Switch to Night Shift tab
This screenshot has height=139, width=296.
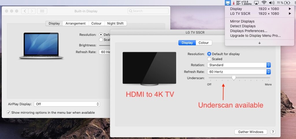[x=115, y=24]
